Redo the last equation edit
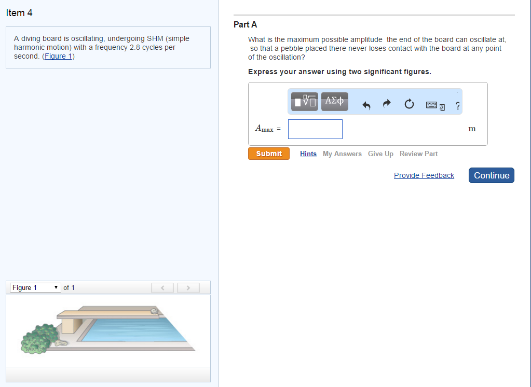Viewport: 531px width, 387px height. (x=387, y=104)
